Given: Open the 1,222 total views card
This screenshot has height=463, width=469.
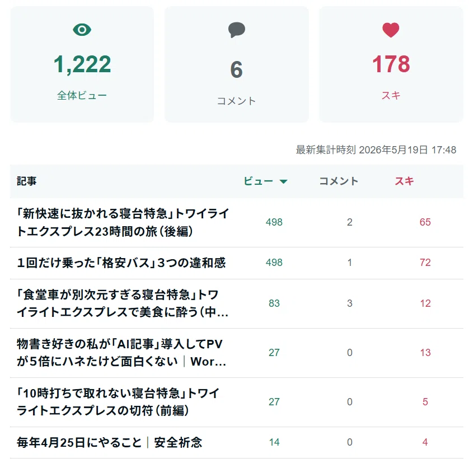Looking at the screenshot, I should [82, 64].
